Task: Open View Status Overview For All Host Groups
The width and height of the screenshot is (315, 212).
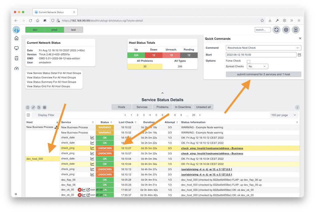Action: pos(51,78)
